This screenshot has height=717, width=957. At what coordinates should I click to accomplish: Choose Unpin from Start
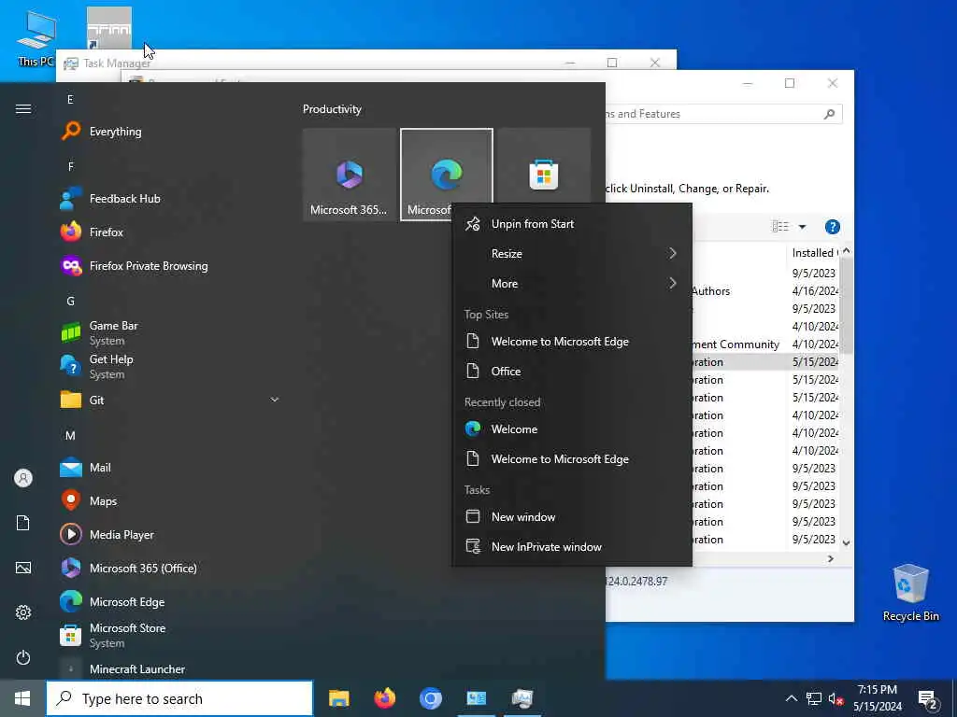pos(572,224)
